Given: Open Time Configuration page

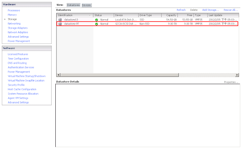Looking at the screenshot, I should (18, 58).
